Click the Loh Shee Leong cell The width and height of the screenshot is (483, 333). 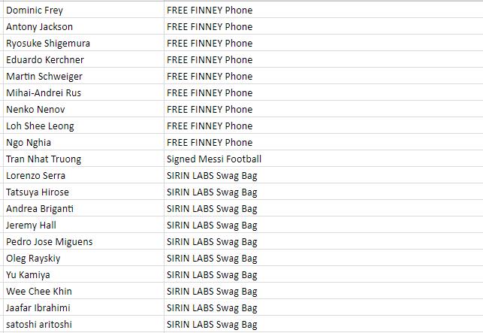[83, 126]
